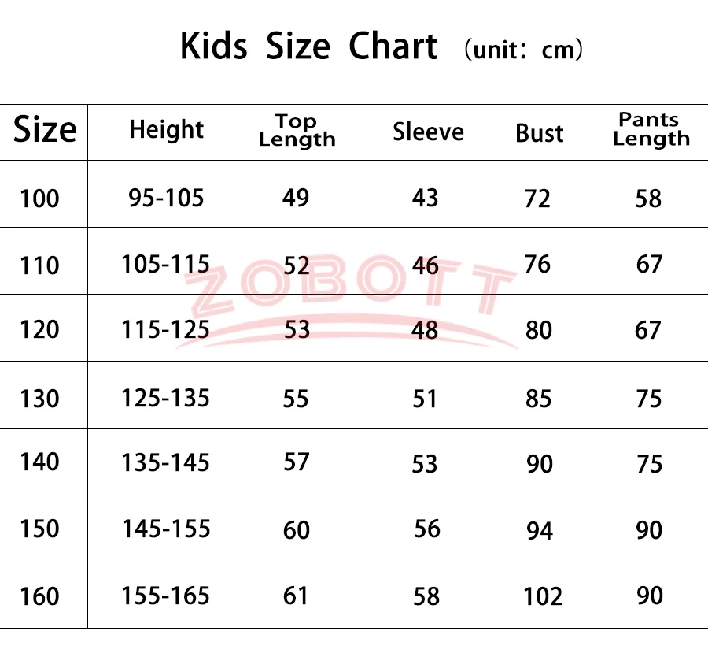Click the height range 155-165 cell

coord(165,596)
